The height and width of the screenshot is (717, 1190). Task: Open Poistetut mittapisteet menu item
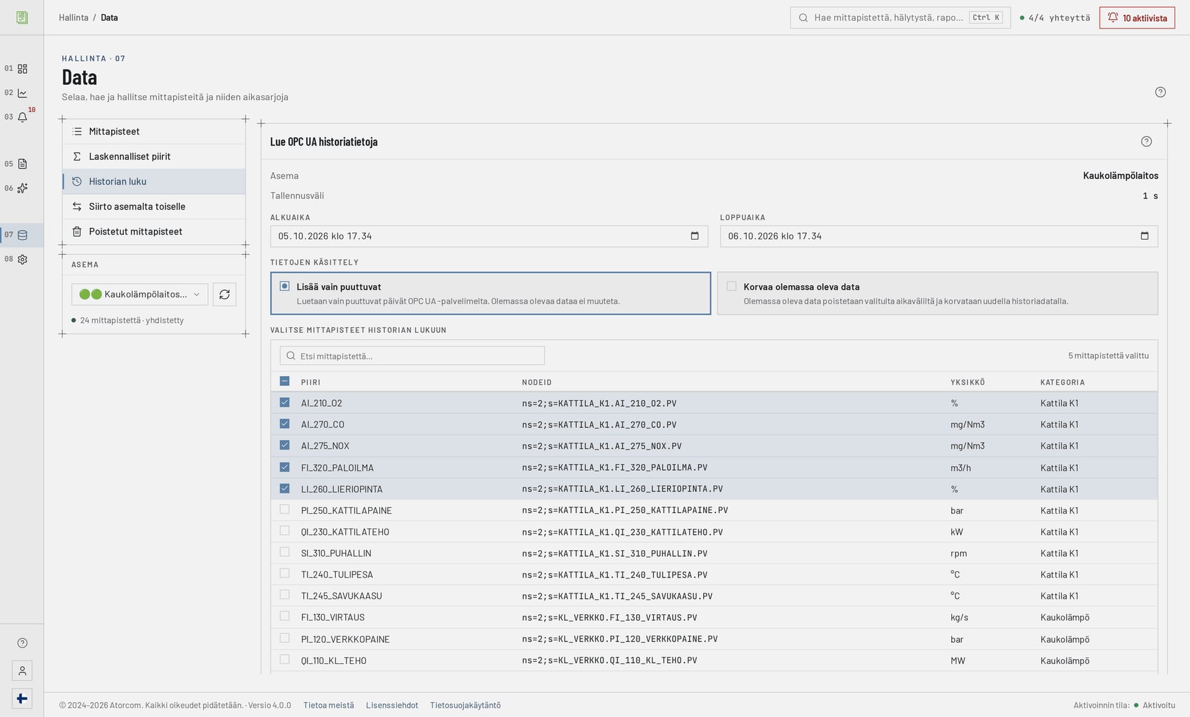(154, 232)
